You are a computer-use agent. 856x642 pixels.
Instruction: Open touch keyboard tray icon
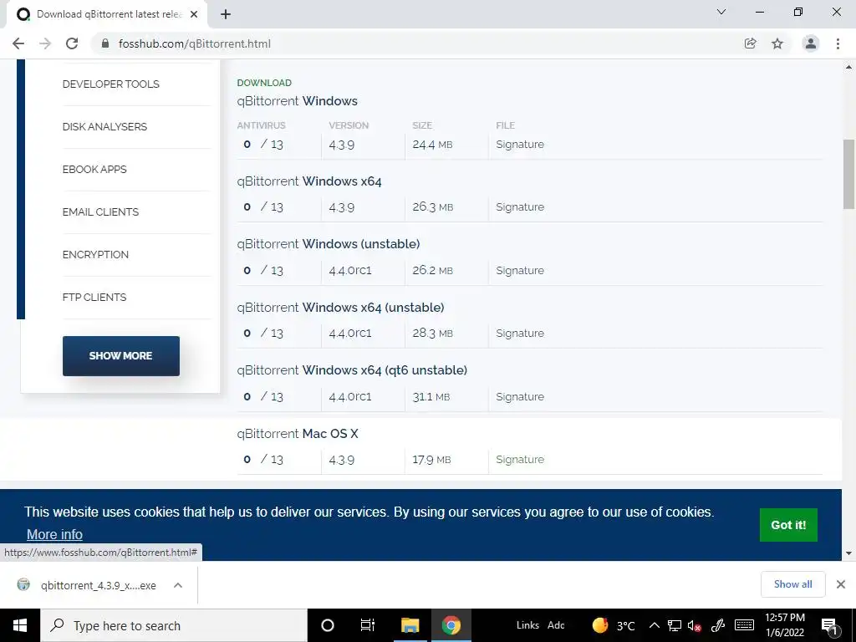pyautogui.click(x=744, y=625)
